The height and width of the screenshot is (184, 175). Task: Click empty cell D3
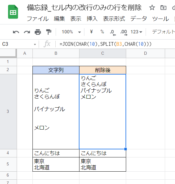145,112
